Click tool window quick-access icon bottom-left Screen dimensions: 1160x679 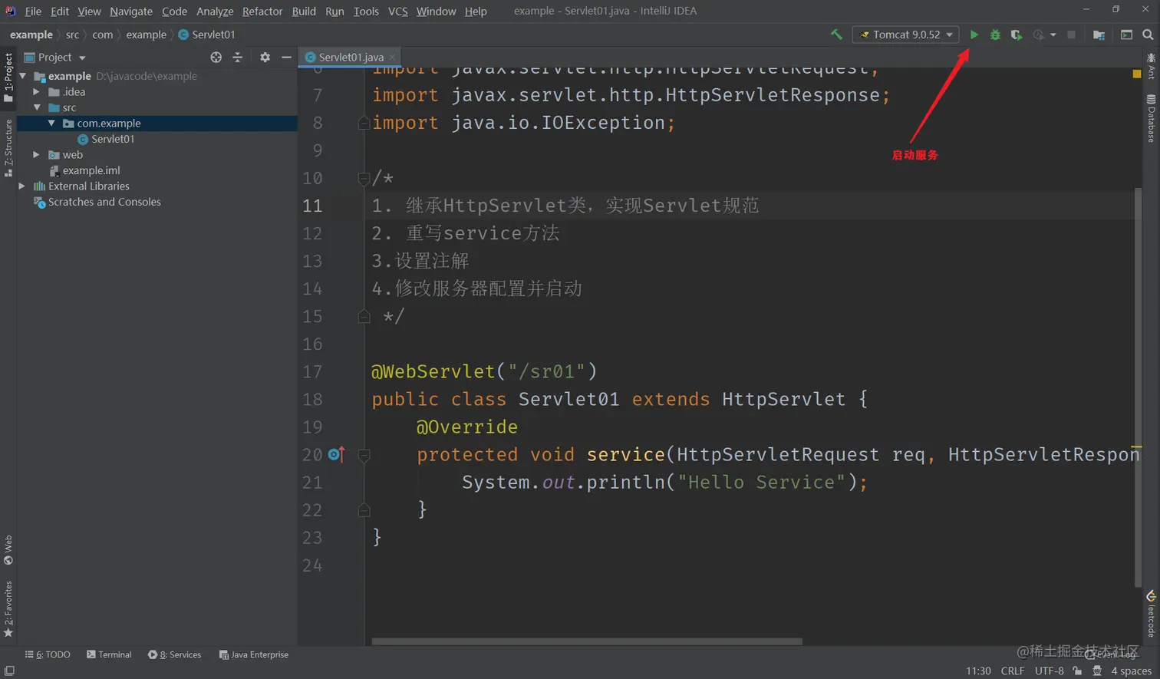tap(9, 671)
